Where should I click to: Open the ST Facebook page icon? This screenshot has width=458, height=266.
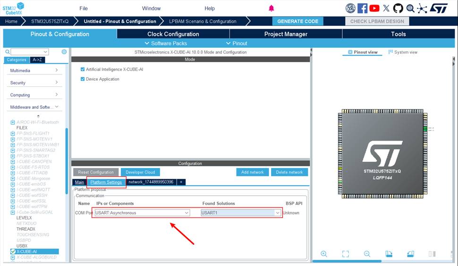[362, 8]
